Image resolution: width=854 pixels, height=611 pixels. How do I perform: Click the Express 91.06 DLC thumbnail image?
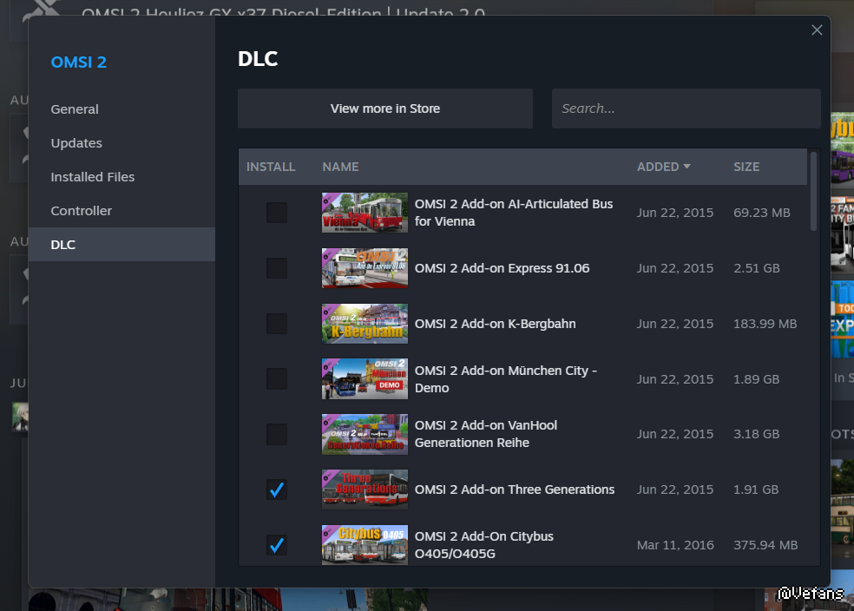pyautogui.click(x=365, y=268)
